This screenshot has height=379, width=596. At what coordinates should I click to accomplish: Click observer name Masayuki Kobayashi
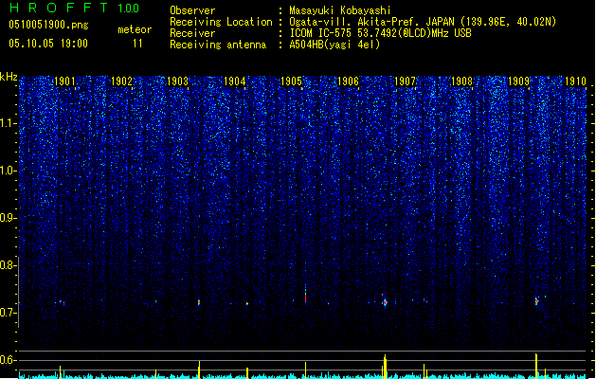pos(340,10)
